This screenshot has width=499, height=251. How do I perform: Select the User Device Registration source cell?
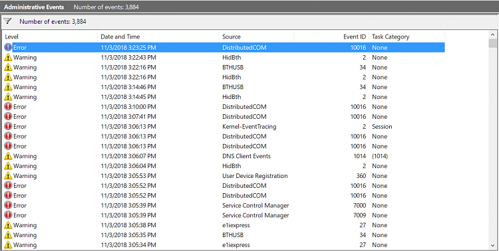point(255,176)
